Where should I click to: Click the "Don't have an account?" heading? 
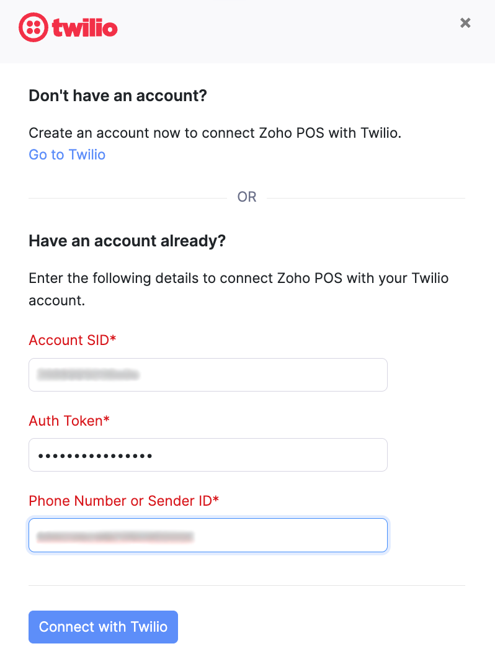117,96
